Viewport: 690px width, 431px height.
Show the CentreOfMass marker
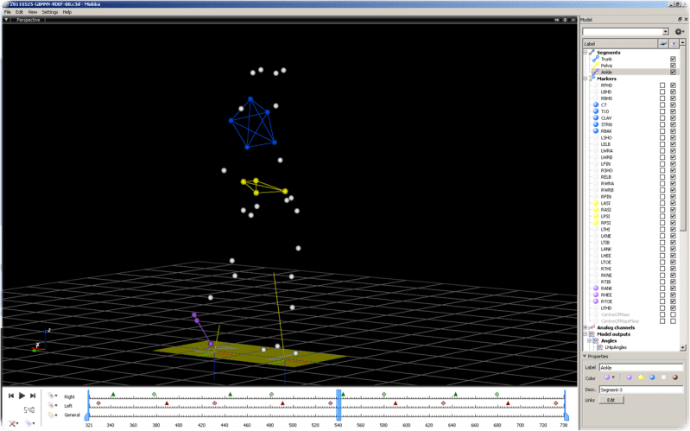[x=673, y=314]
